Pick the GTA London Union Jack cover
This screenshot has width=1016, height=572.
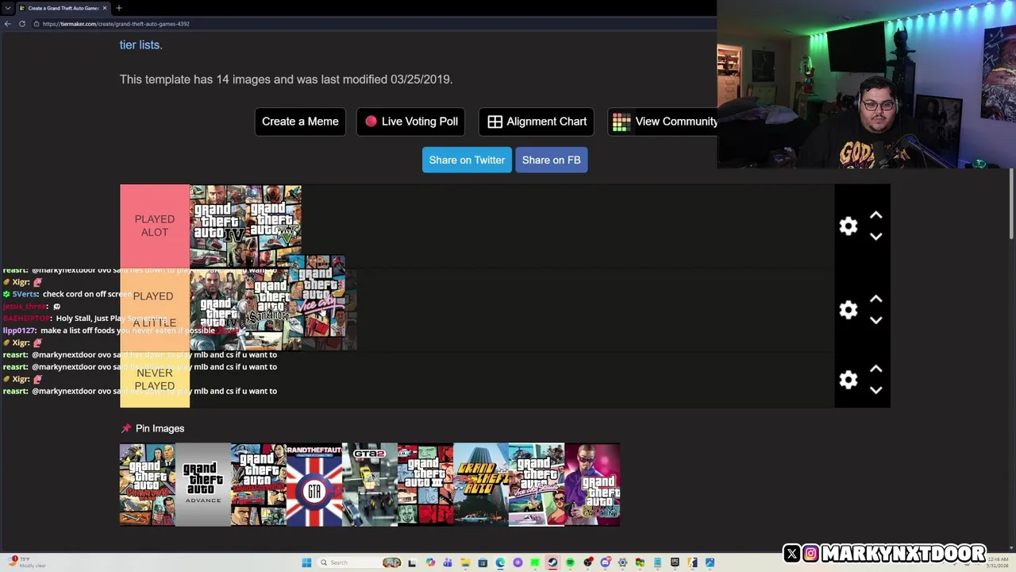314,485
